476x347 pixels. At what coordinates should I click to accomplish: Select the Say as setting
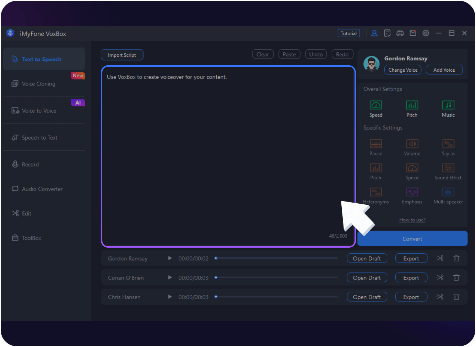448,148
